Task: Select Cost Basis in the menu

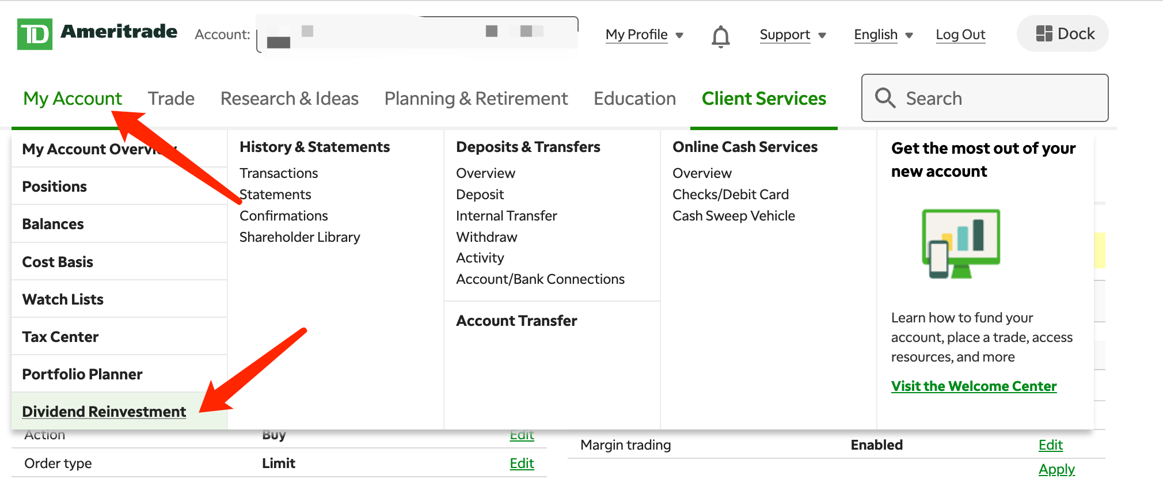Action: [119, 262]
